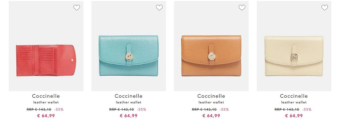Open Coccinelle link below cream wallet

point(294,96)
